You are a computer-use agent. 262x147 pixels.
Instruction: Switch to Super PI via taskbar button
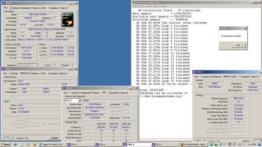coord(52,144)
